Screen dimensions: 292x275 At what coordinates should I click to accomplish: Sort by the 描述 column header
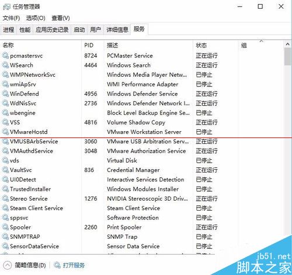(148, 46)
